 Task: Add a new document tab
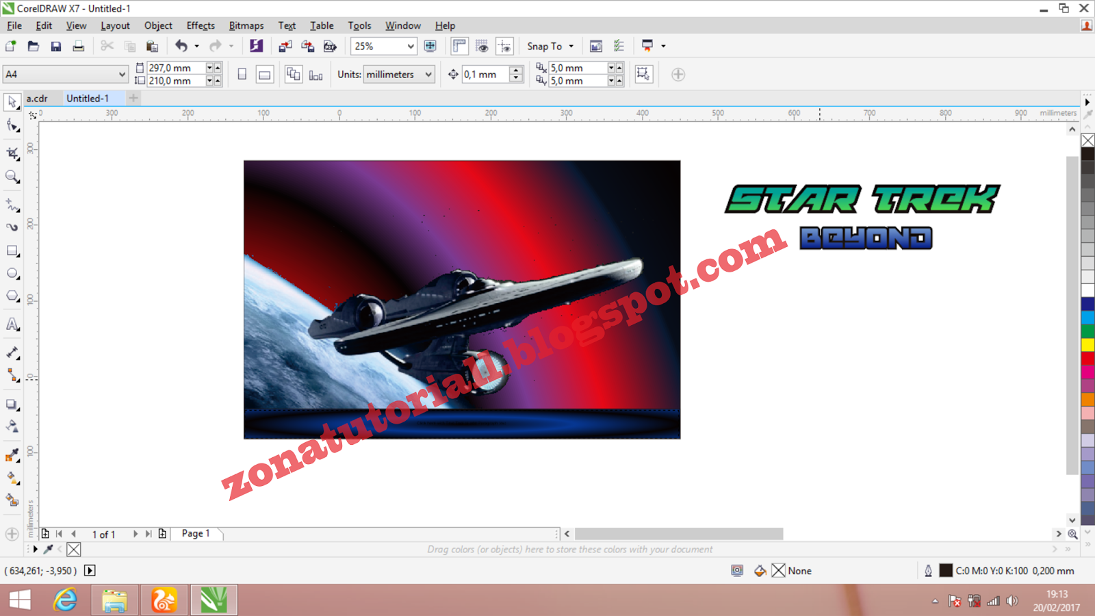[133, 98]
